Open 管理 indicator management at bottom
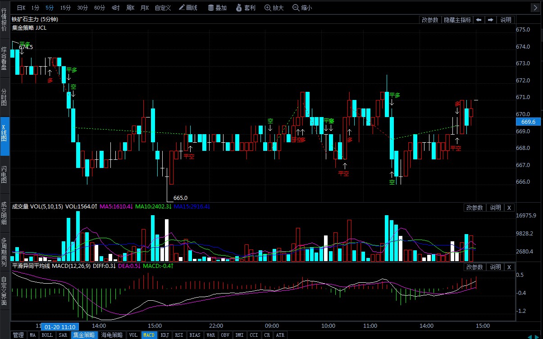This screenshot has width=543, height=339. (x=18, y=335)
